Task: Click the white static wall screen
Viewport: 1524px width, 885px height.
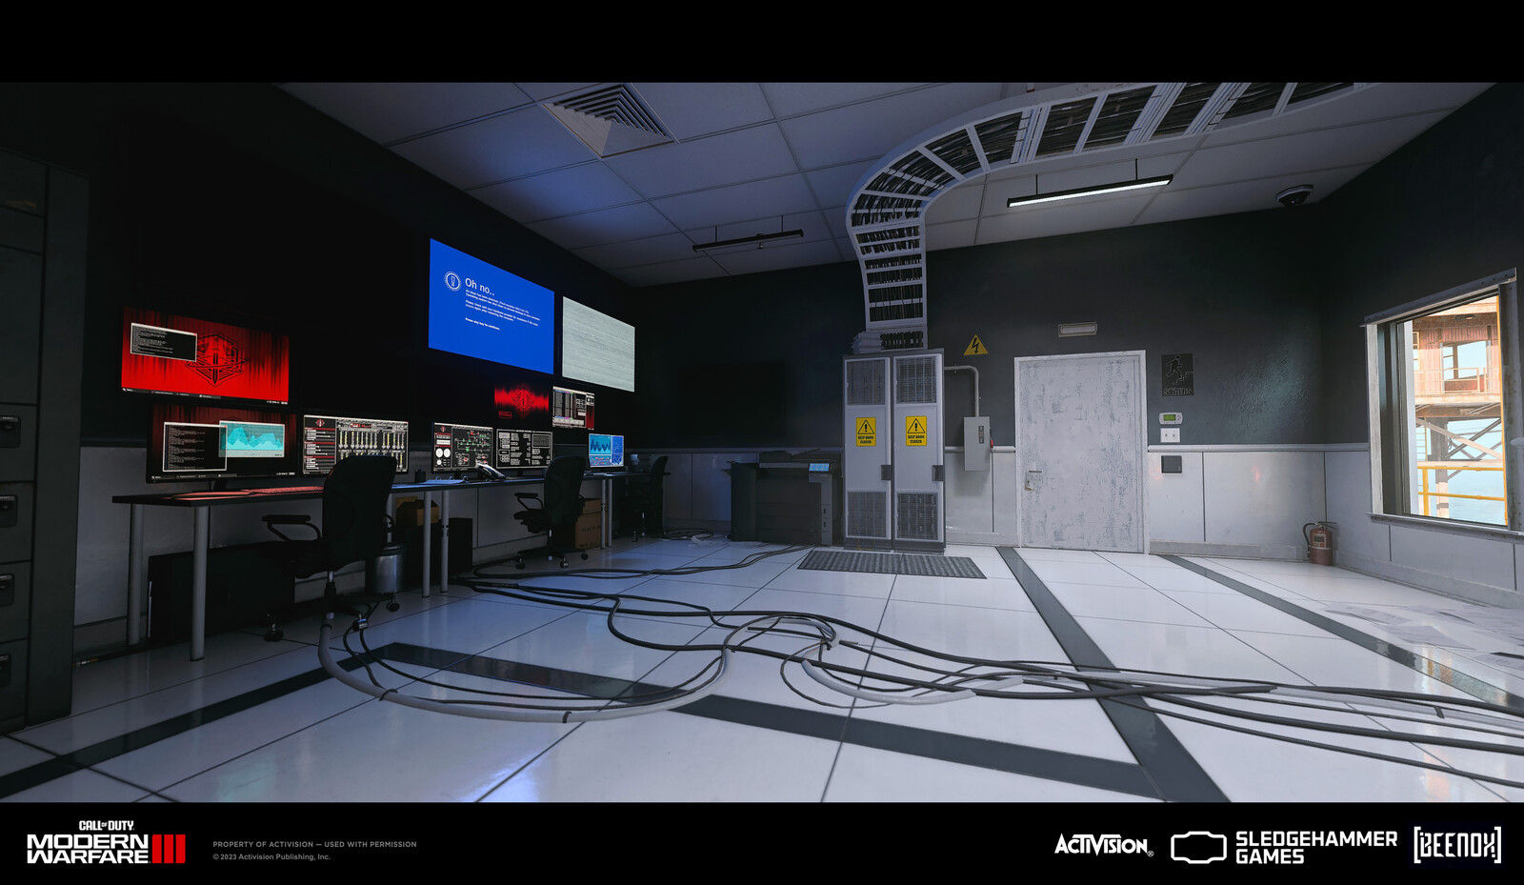Action: click(x=598, y=344)
